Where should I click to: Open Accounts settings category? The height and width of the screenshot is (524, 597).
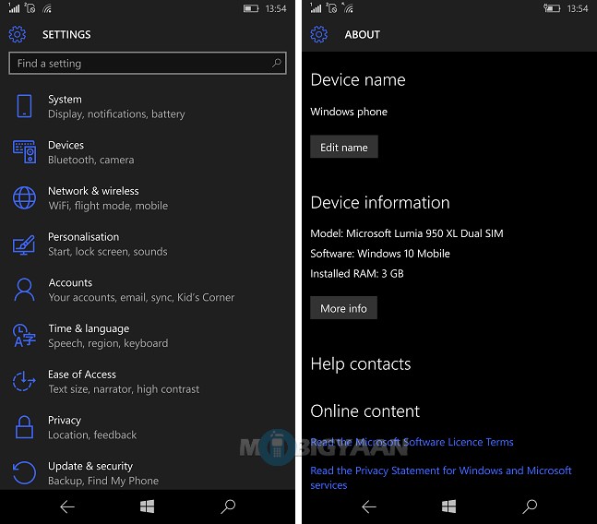pyautogui.click(x=148, y=290)
